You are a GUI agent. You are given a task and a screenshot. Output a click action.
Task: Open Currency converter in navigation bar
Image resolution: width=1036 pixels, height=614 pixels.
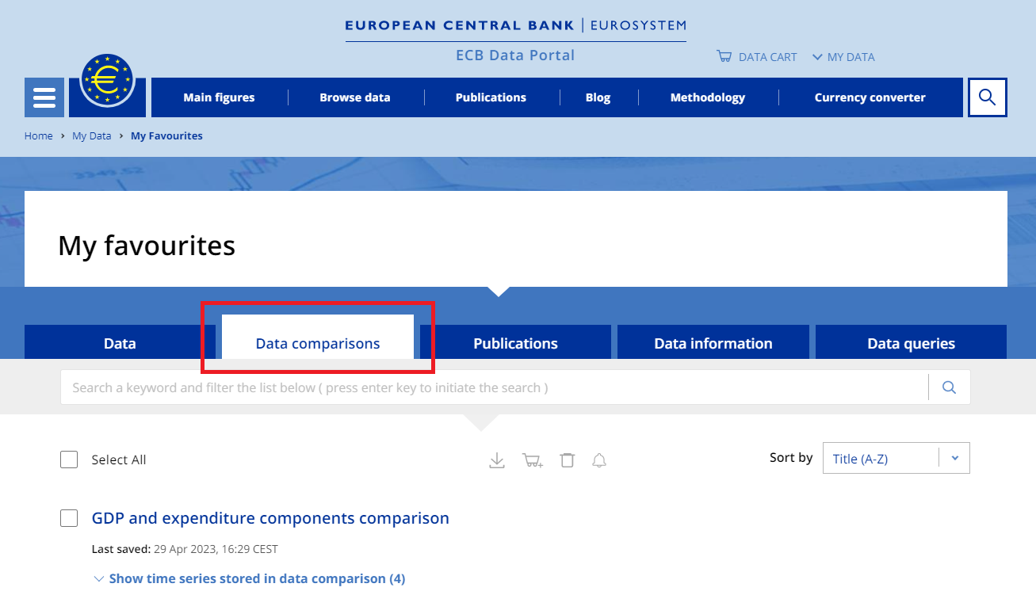tap(870, 97)
